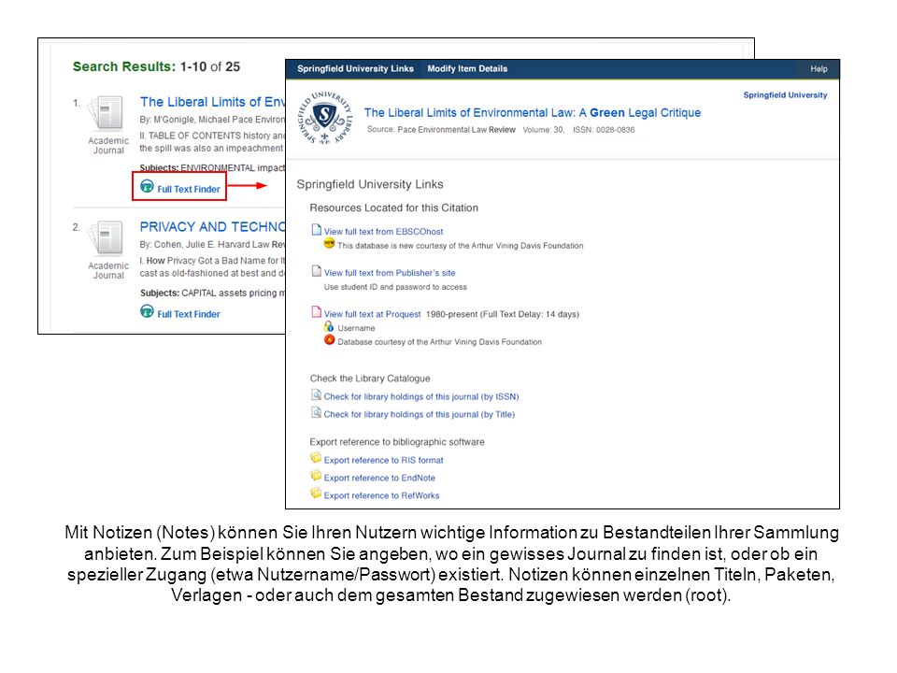The image size is (897, 673).
Task: Click the Username lock note icon
Action: click(x=329, y=327)
